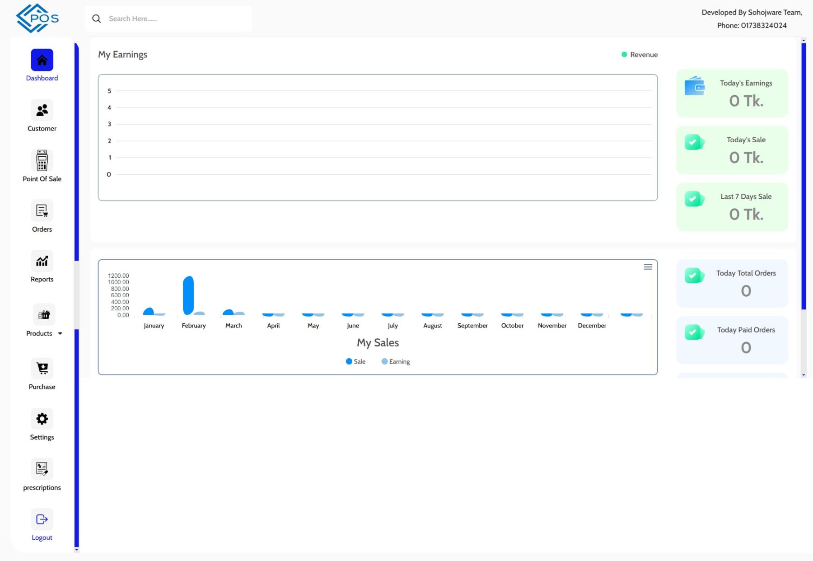
Task: Click the check icon on Today Total Orders
Action: [695, 276]
